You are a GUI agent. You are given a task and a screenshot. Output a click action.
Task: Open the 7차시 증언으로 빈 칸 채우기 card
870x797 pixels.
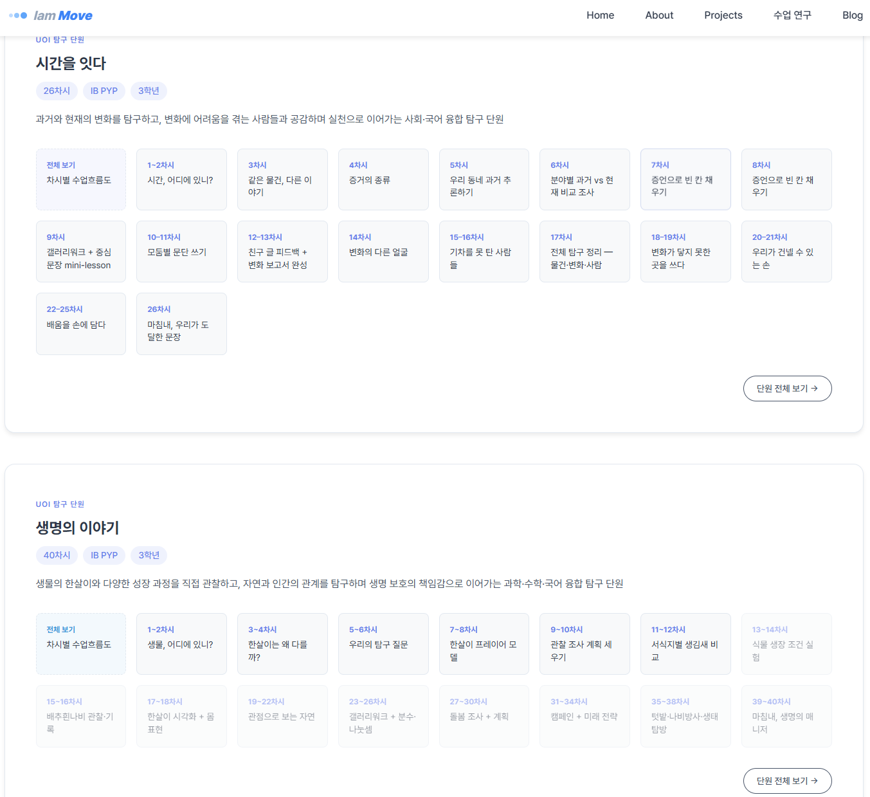tap(685, 179)
